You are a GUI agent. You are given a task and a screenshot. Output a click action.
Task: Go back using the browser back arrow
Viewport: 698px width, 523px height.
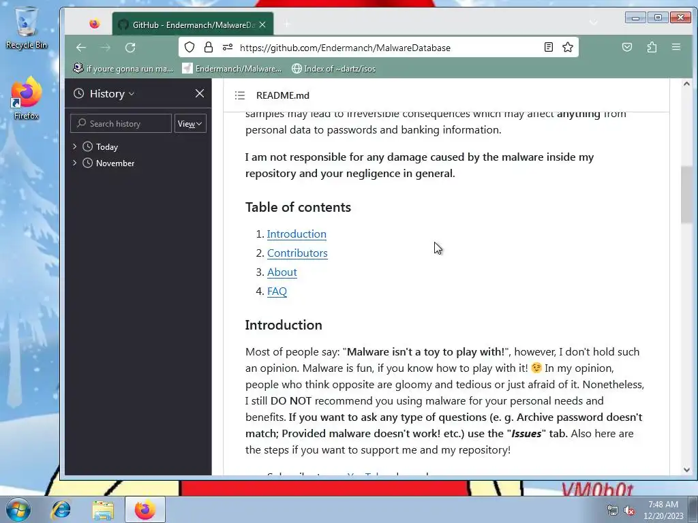click(80, 48)
